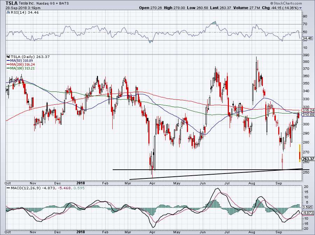The image size is (315, 235).
Task: Click the -20 label on MACD axis
Action: pyautogui.click(x=306, y=229)
